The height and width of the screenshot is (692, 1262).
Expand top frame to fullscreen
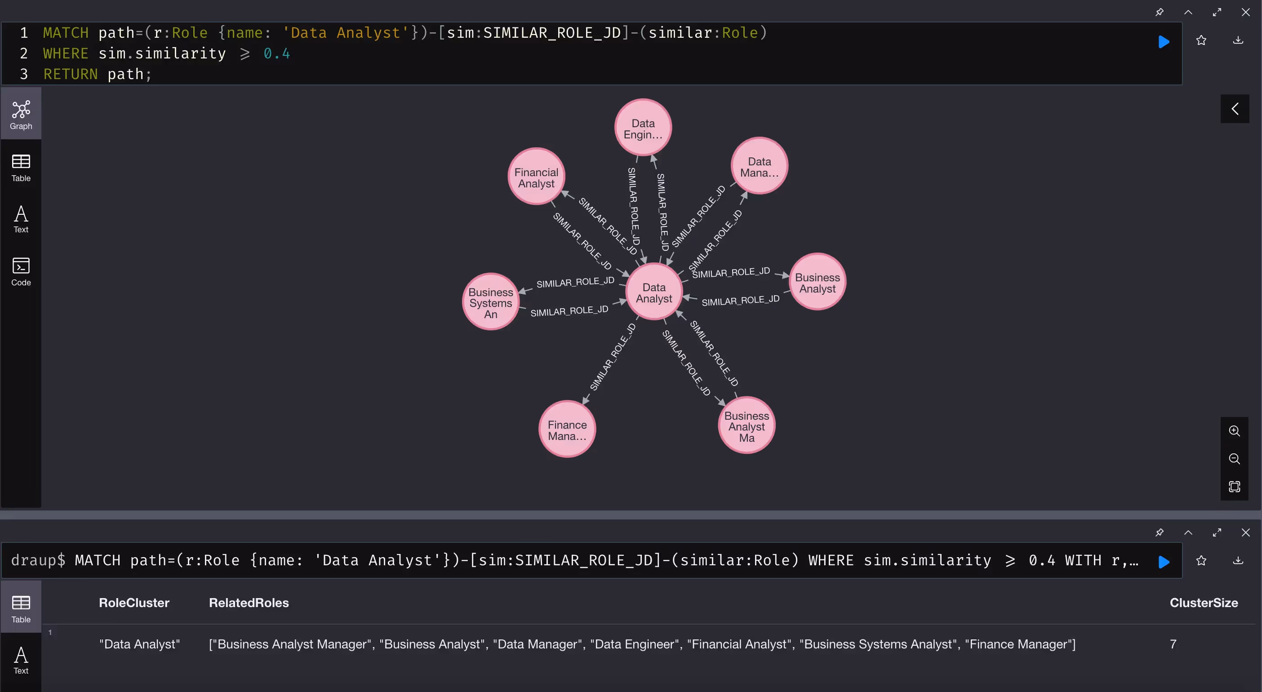click(x=1217, y=12)
